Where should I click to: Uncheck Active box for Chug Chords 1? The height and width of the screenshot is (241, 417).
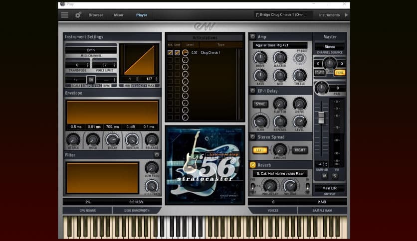(x=170, y=52)
